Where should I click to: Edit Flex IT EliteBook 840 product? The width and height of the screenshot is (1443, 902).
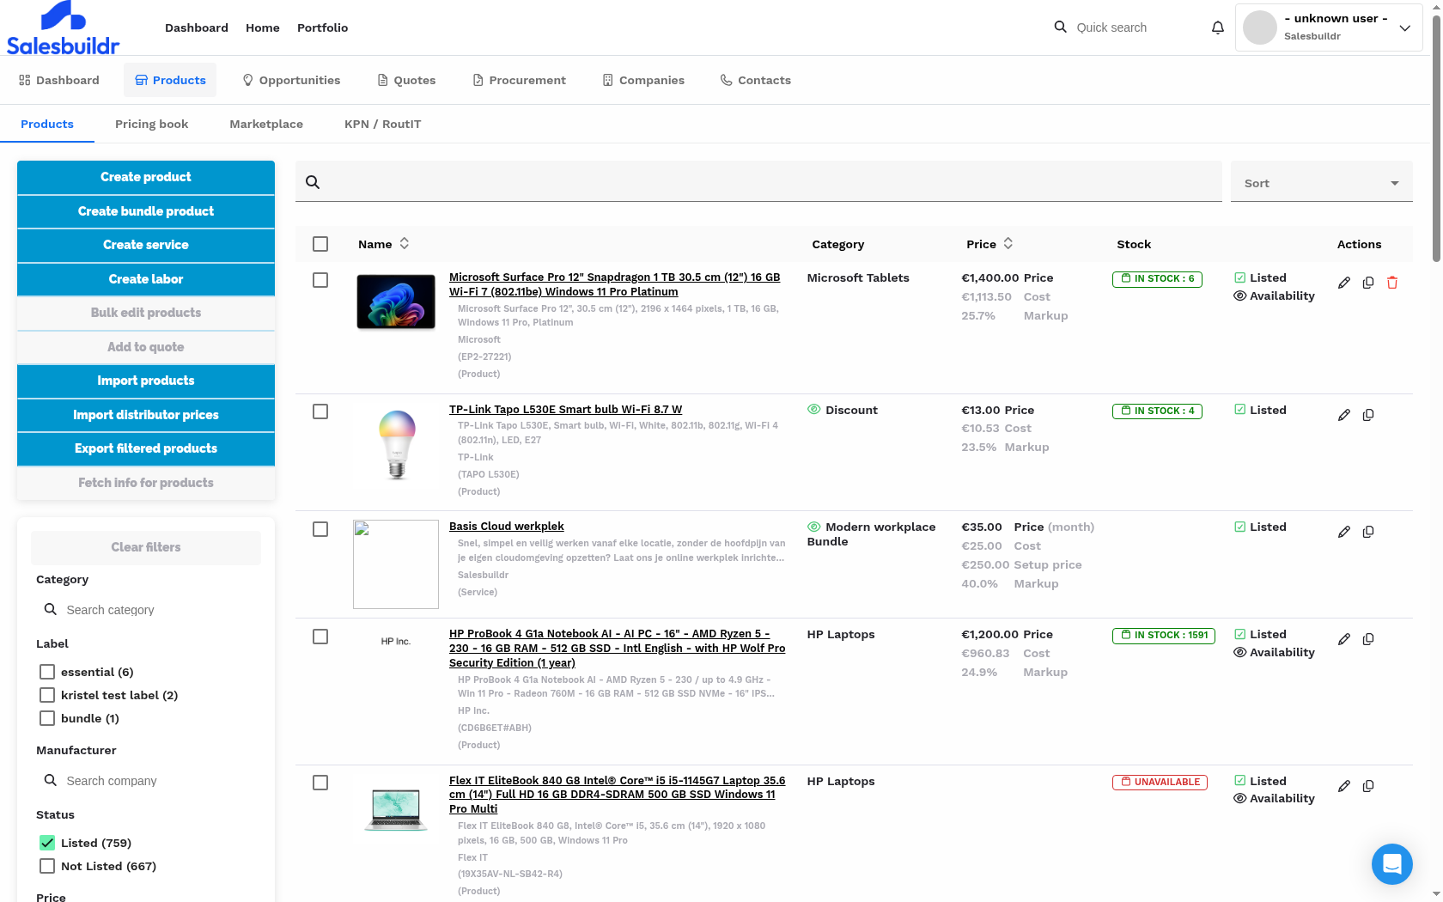(x=1344, y=786)
